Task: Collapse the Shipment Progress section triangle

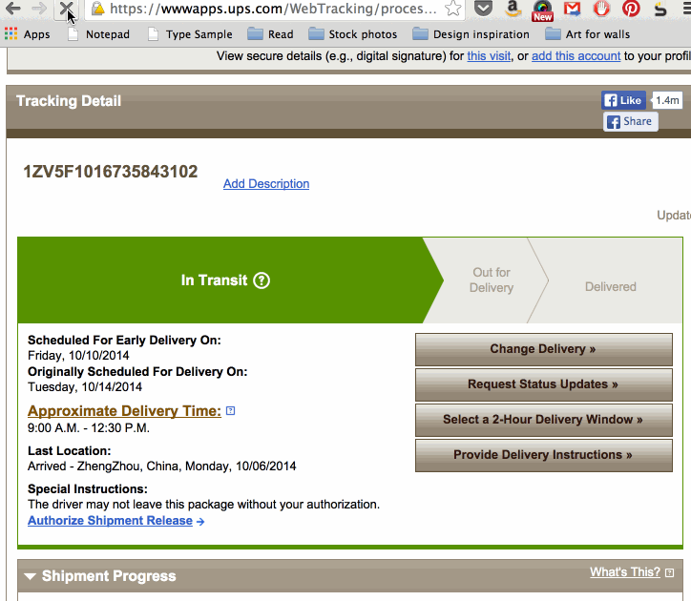Action: (x=30, y=576)
